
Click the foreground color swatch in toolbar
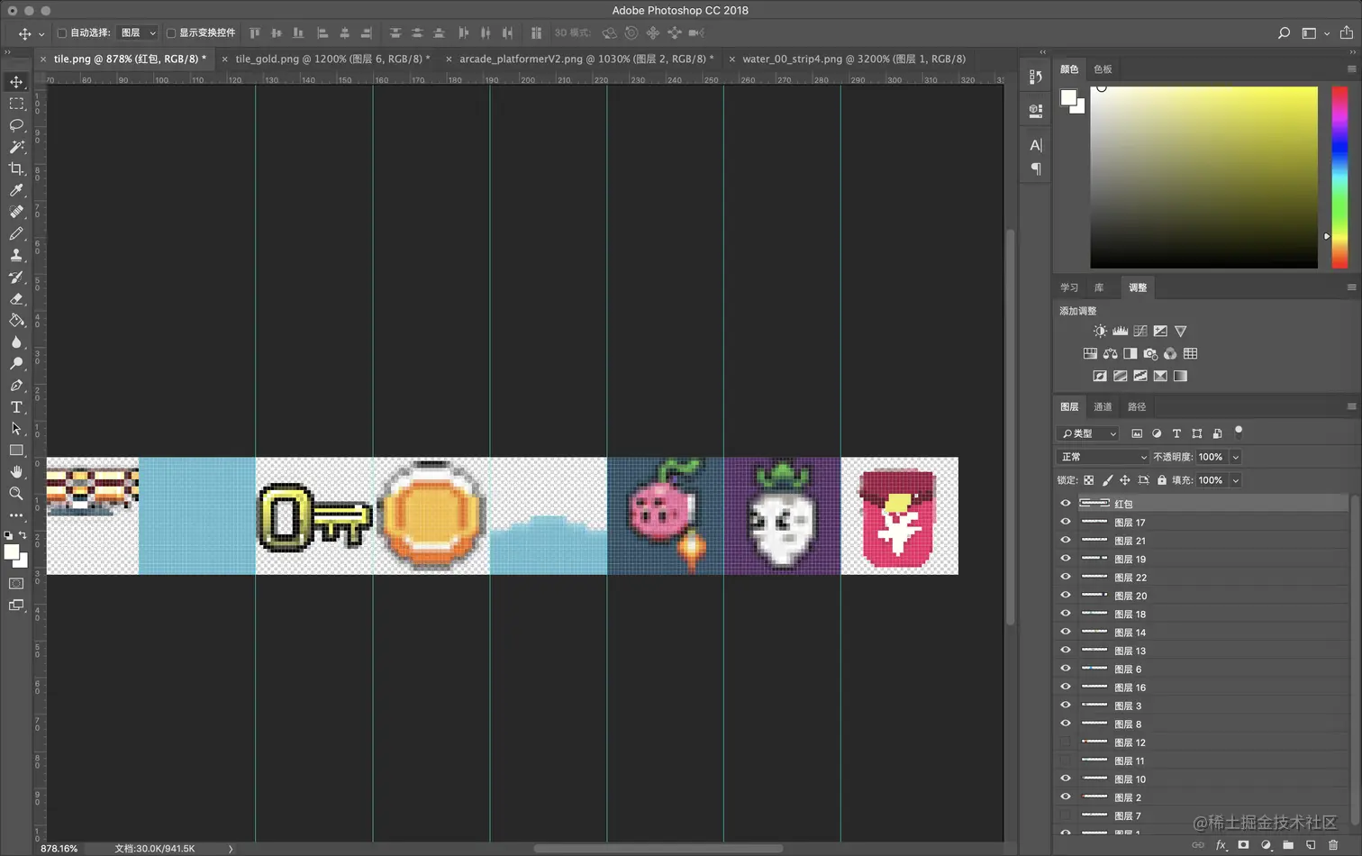[12, 552]
